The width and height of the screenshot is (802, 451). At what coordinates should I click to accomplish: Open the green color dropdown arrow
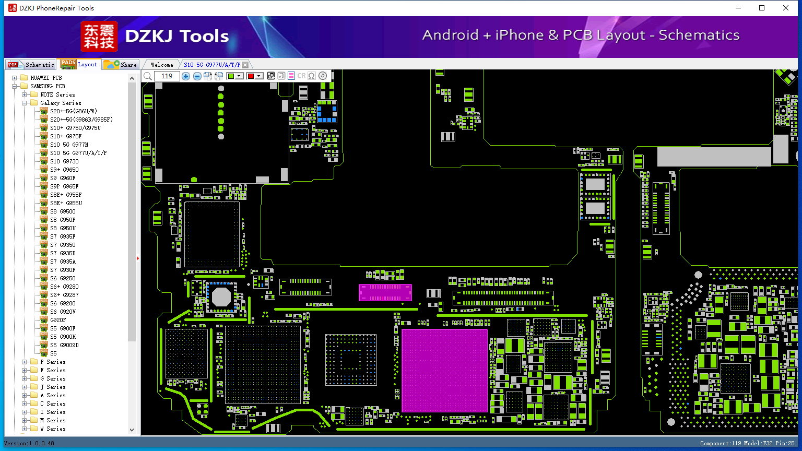pos(239,76)
